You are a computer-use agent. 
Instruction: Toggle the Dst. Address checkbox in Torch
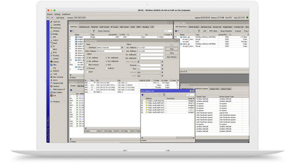pyautogui.click(x=87, y=61)
